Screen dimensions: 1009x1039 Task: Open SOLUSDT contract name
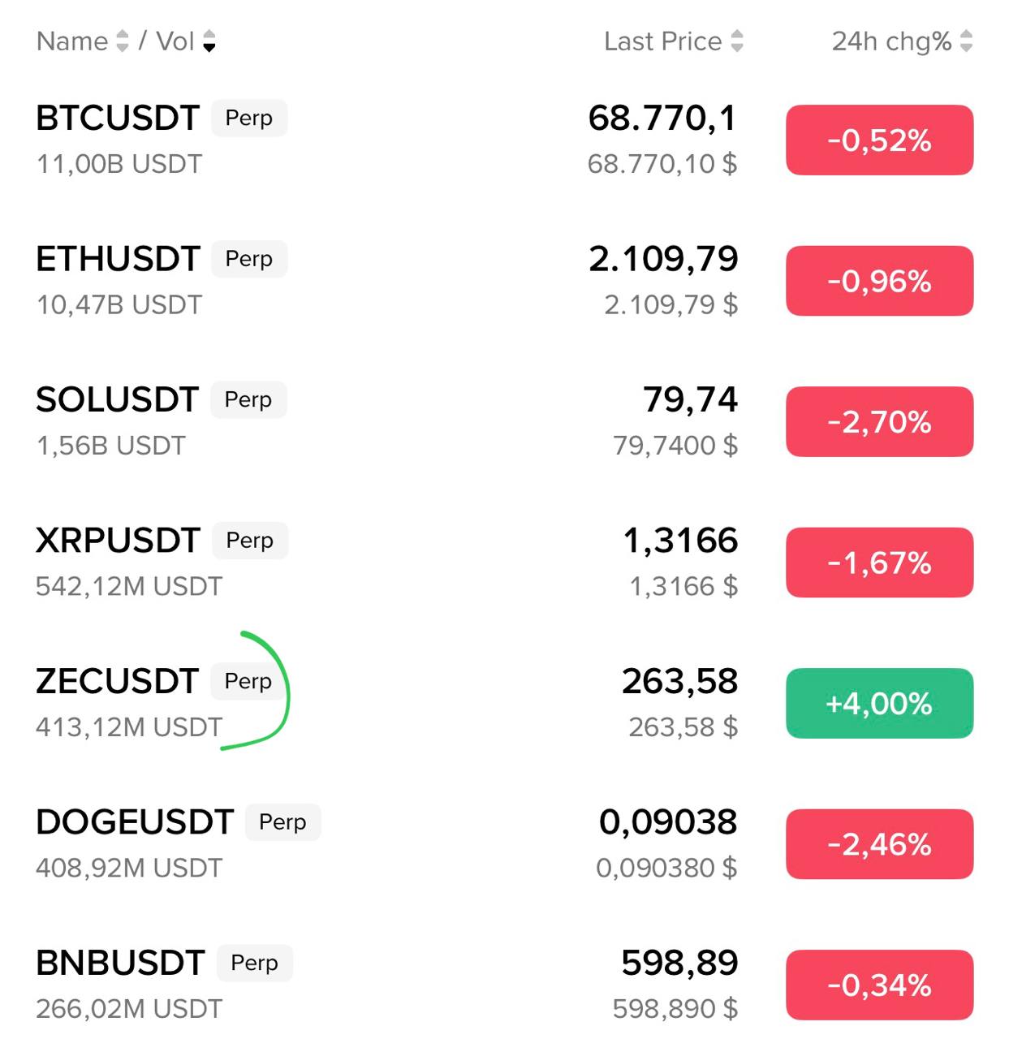click(117, 400)
